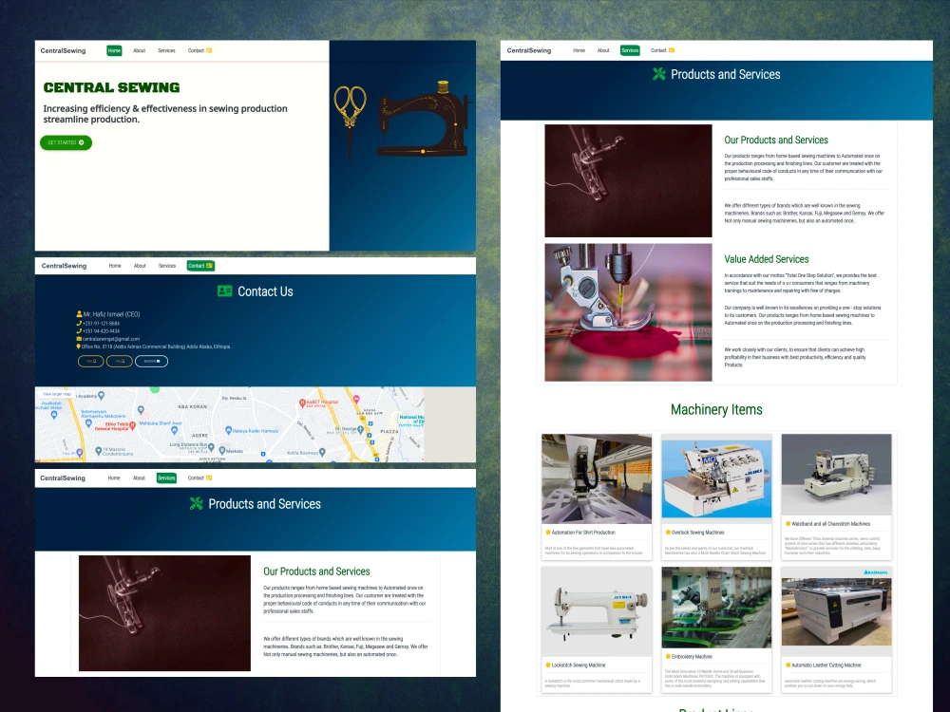This screenshot has height=712, width=950.
Task: Click the St. George map pin
Action: coord(361,429)
